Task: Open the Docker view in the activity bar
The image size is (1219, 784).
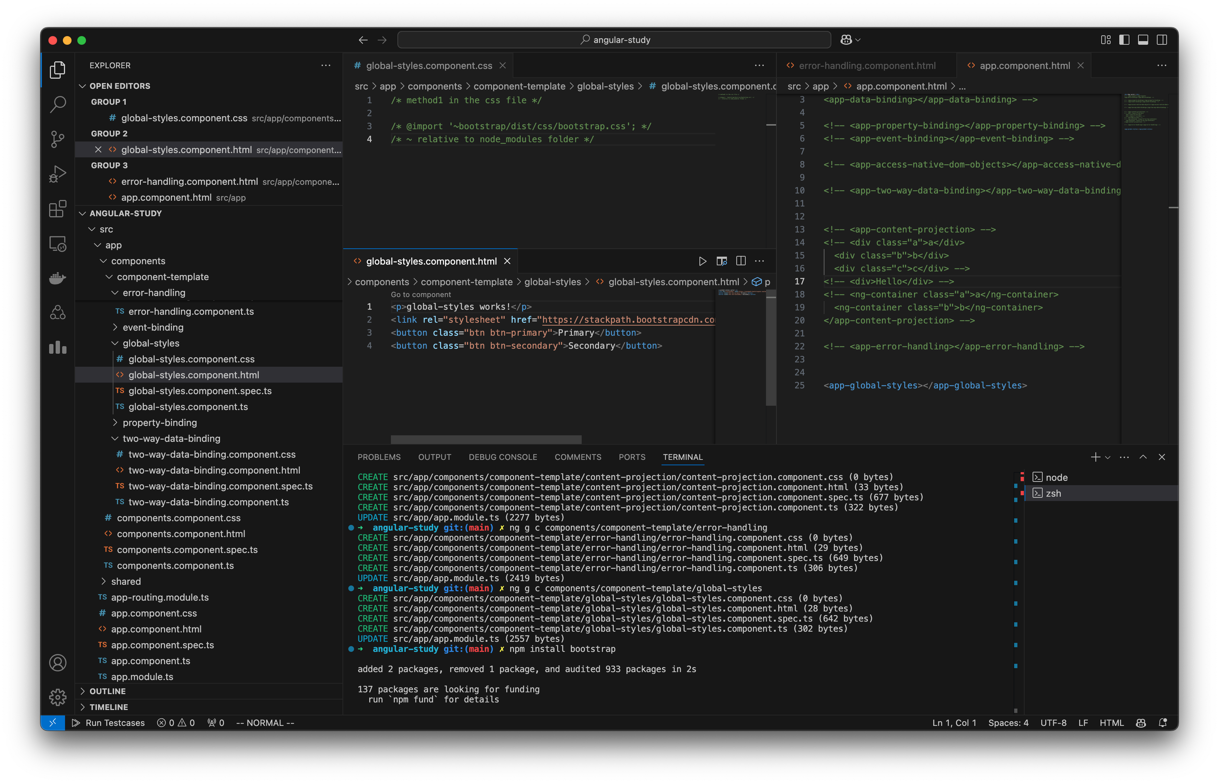Action: tap(57, 278)
